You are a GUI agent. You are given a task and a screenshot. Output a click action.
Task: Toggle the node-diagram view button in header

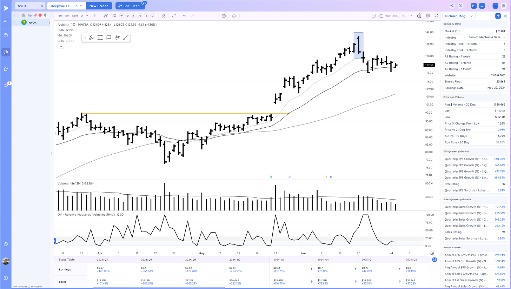pyautogui.click(x=483, y=6)
